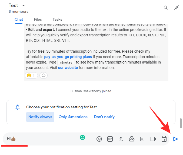This screenshot has width=183, height=155.
Task: Send the message with the send arrow
Action: (x=175, y=139)
